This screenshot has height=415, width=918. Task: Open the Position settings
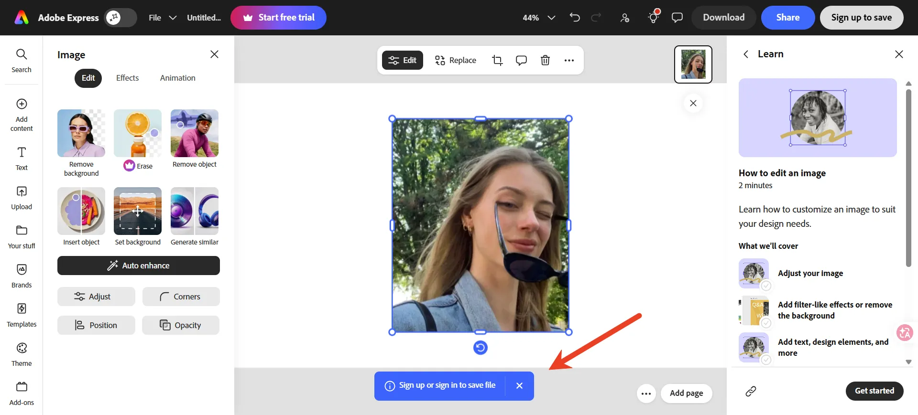(x=96, y=325)
